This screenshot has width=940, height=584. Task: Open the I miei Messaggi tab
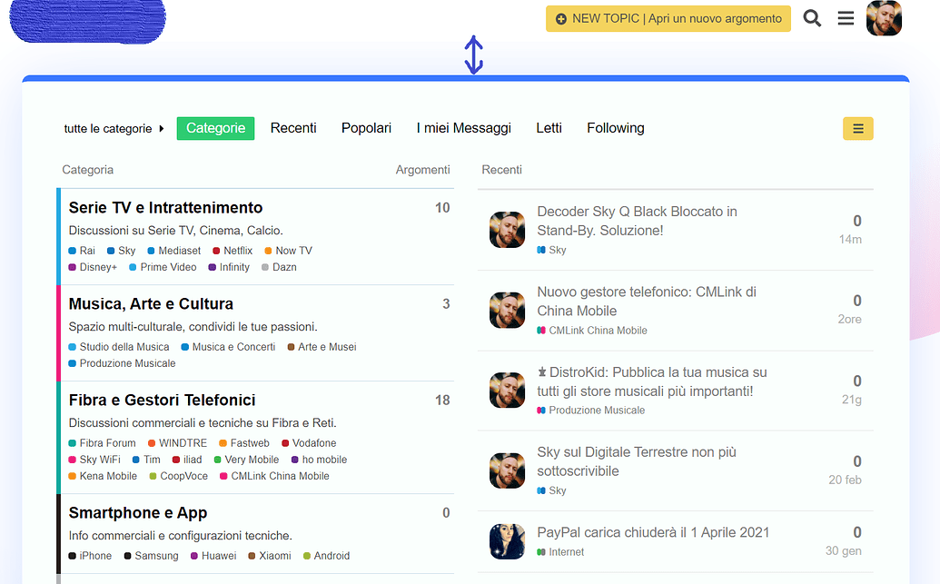(463, 128)
